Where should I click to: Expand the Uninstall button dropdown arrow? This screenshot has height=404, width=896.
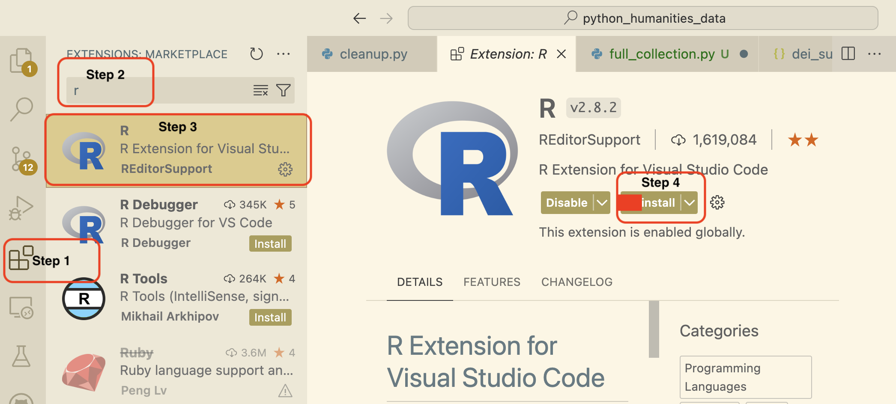pyautogui.click(x=690, y=202)
